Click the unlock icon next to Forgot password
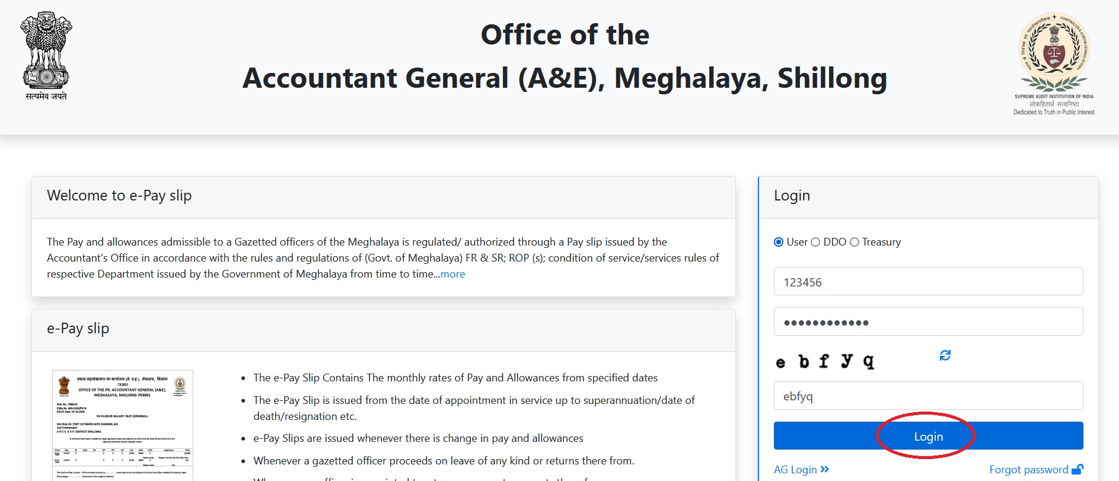Image resolution: width=1119 pixels, height=481 pixels. 1077,469
